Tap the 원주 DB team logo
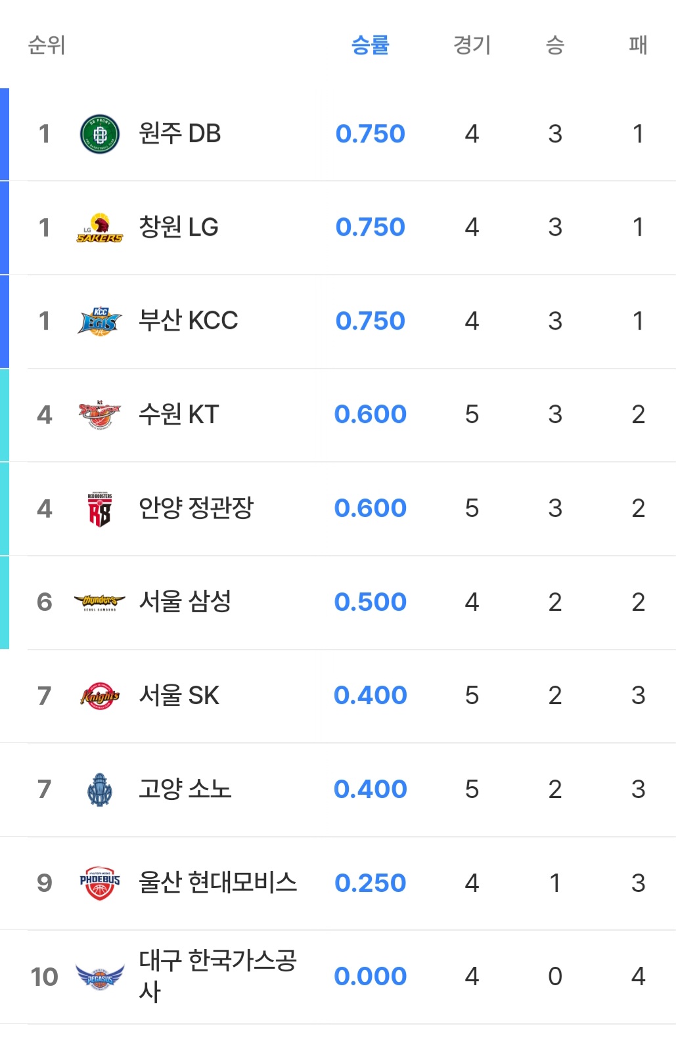676x1043 pixels. pos(100,134)
